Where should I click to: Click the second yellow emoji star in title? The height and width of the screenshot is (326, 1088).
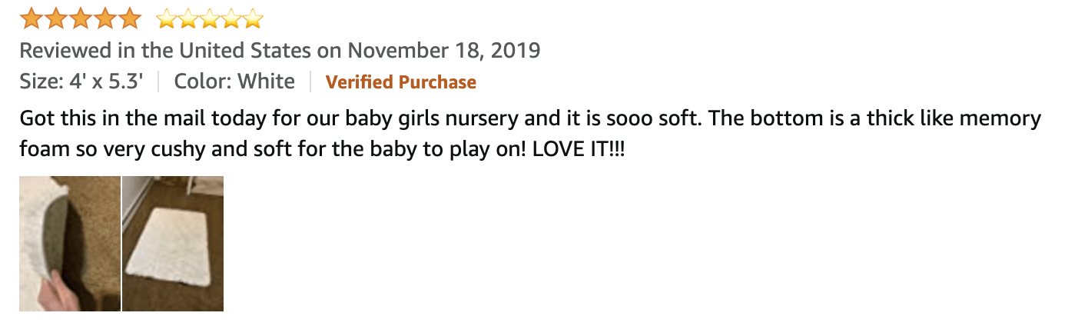coord(188,18)
